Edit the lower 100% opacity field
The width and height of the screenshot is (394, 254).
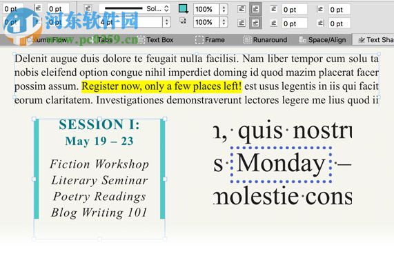[x=206, y=22]
